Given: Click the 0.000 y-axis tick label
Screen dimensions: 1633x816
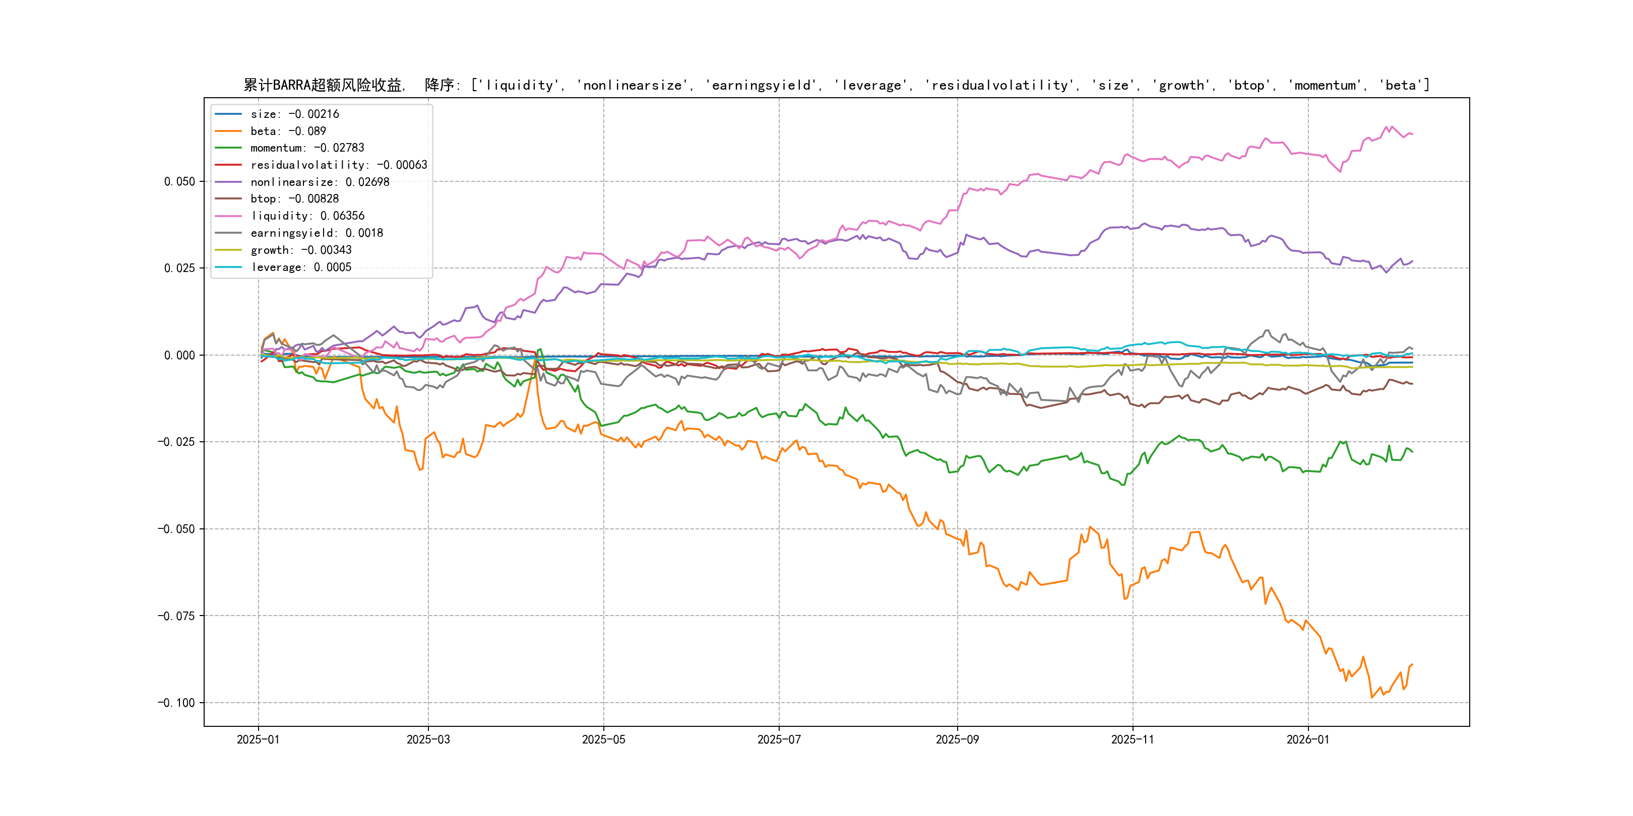Looking at the screenshot, I should click(179, 356).
